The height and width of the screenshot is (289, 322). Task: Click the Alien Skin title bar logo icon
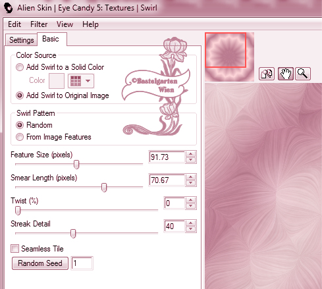click(x=9, y=8)
